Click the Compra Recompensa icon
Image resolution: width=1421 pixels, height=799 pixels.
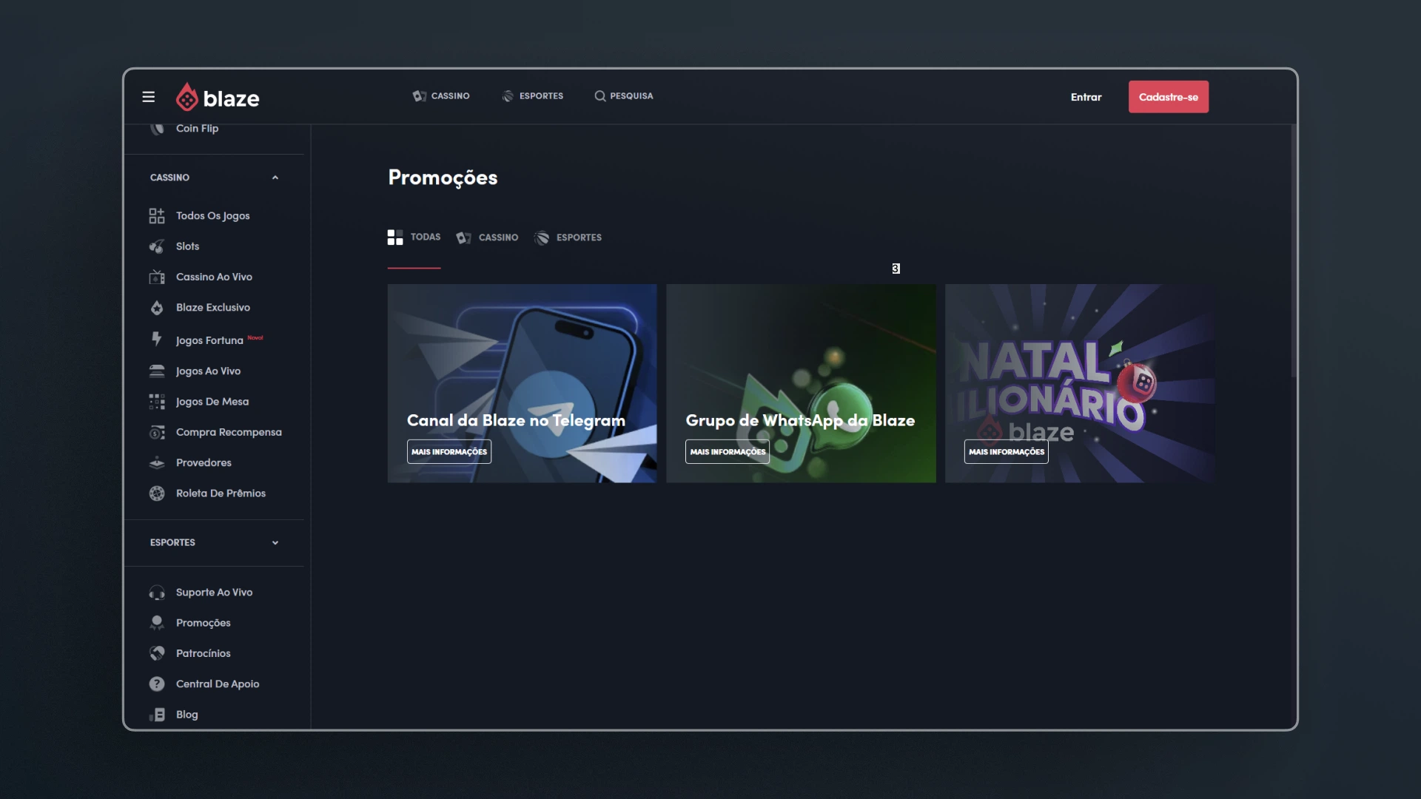coord(157,432)
